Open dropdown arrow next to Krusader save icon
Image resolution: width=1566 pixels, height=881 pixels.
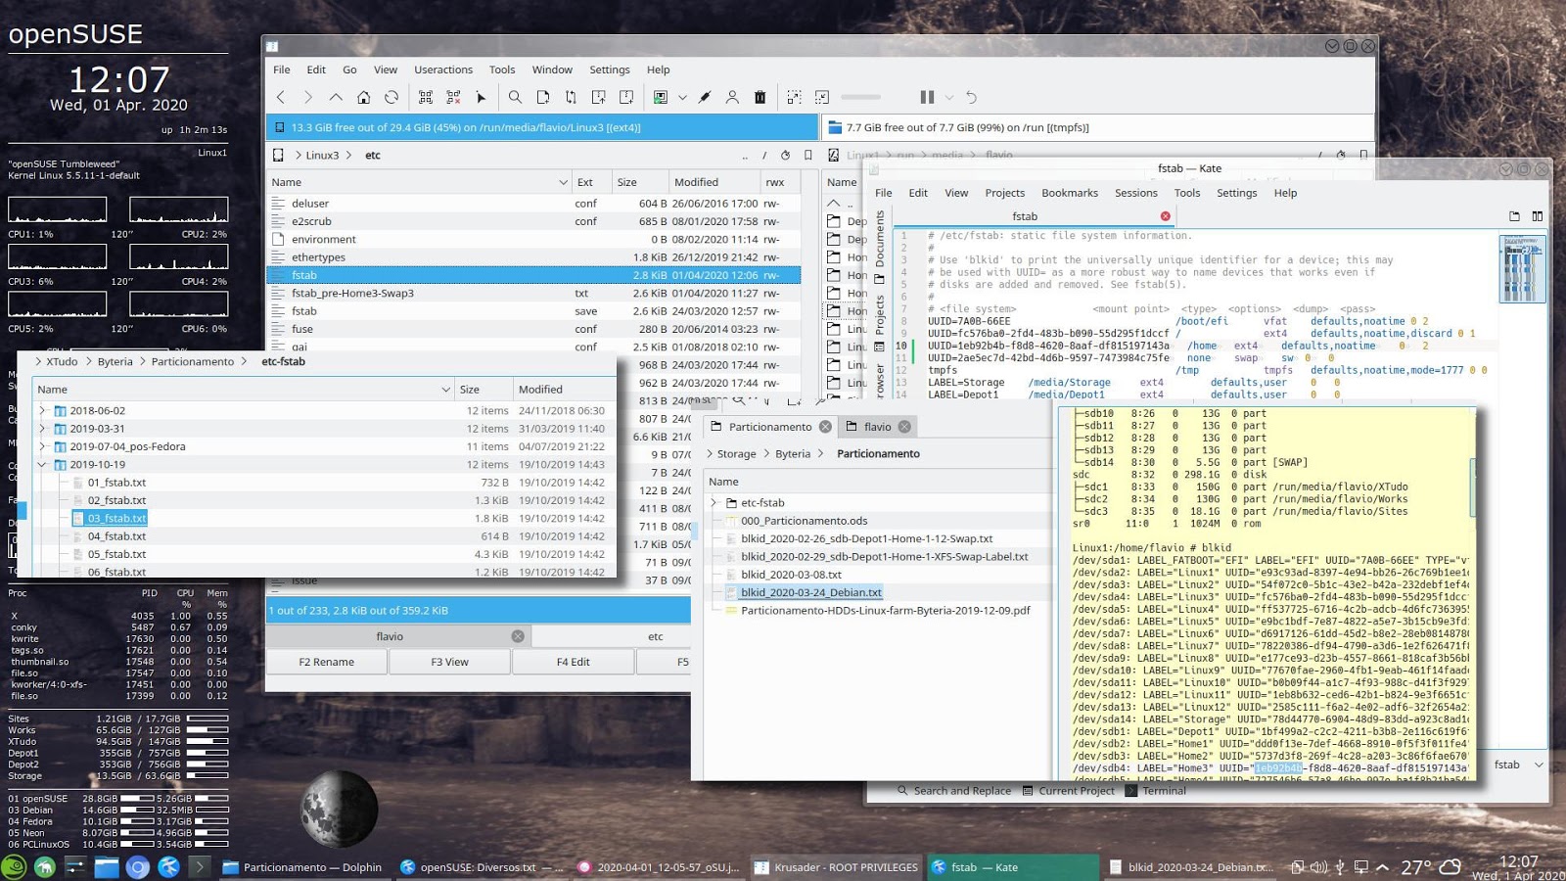tap(682, 97)
